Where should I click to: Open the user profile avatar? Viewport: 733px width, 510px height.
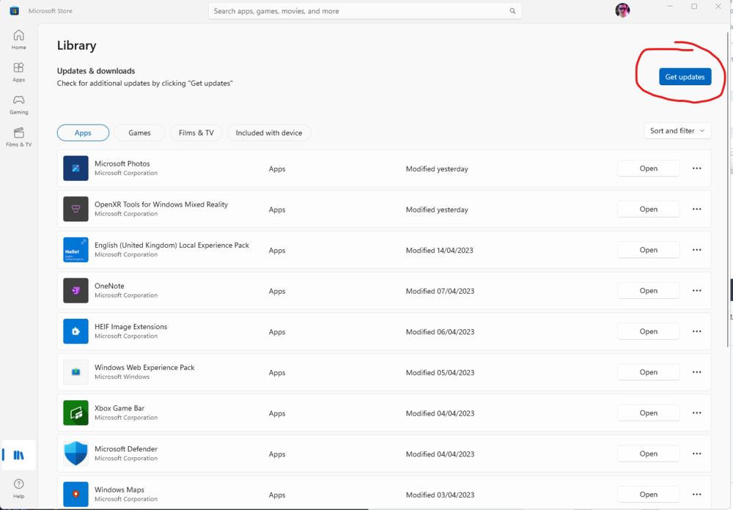[622, 10]
